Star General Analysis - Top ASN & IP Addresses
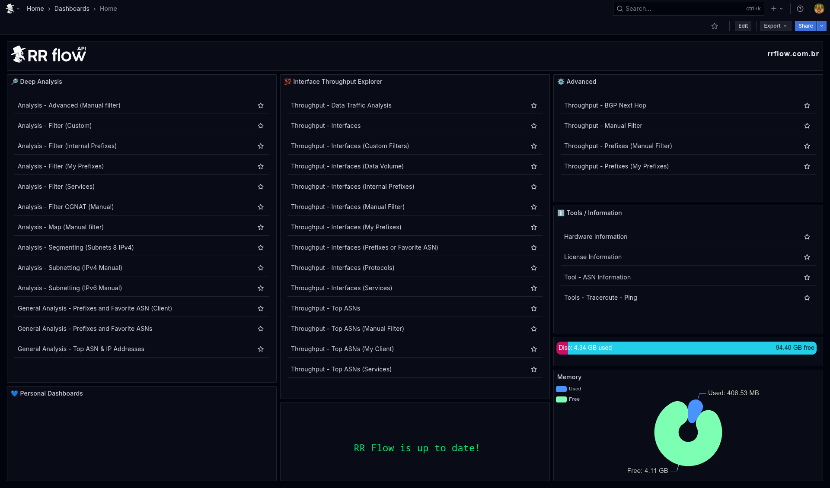 click(261, 349)
